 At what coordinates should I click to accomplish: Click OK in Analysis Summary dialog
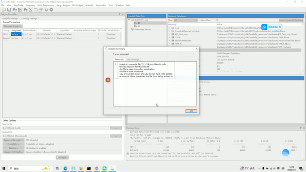[x=191, y=111]
